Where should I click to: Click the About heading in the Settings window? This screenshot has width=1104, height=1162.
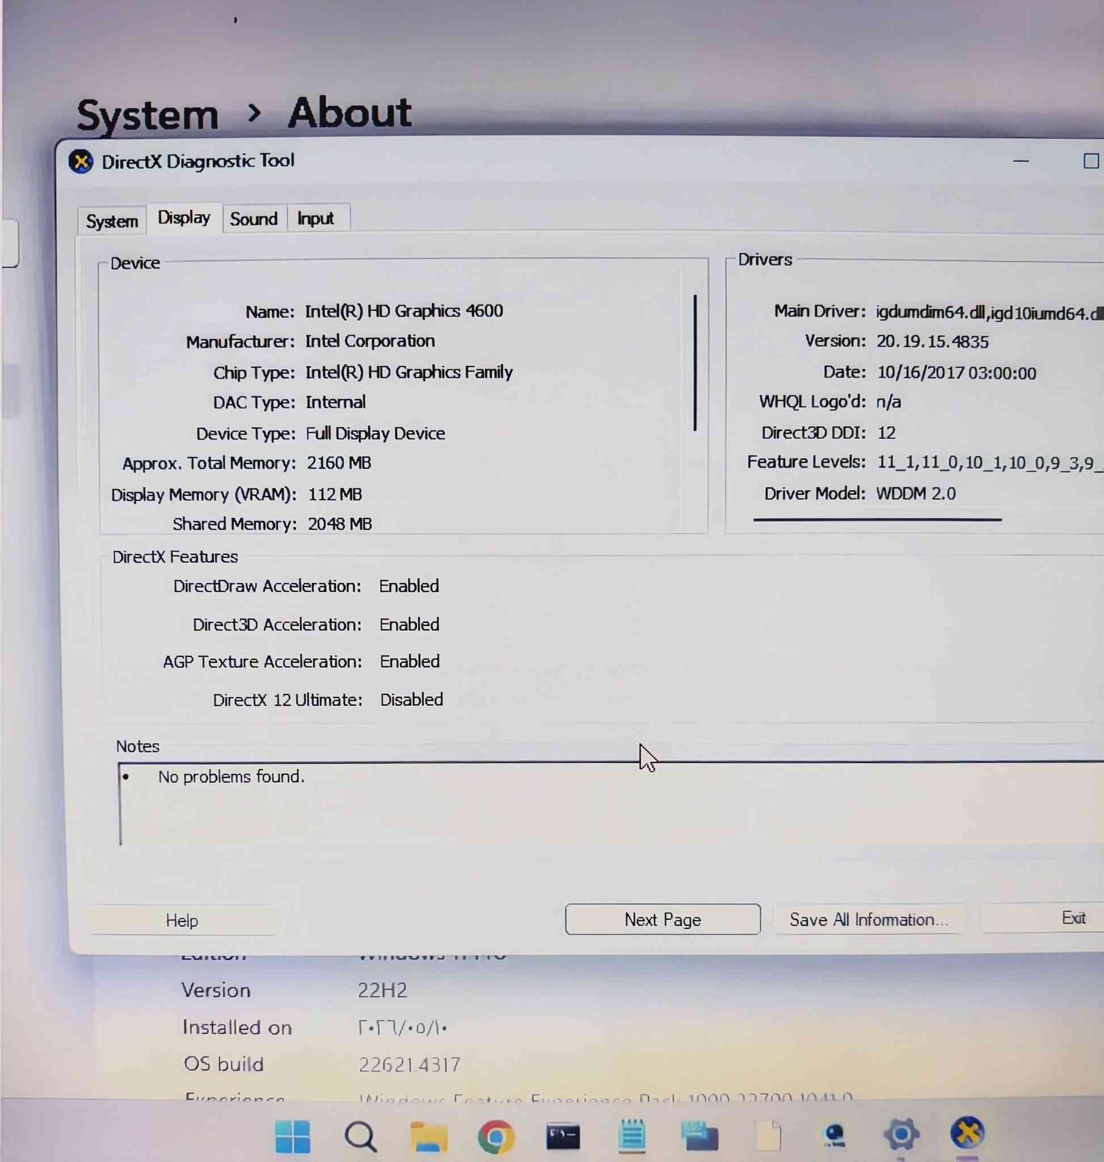(x=349, y=112)
